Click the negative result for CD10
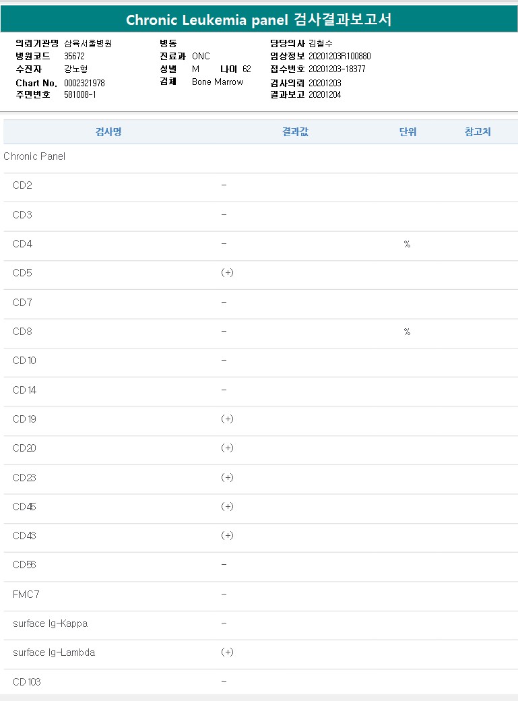The height and width of the screenshot is (701, 518). pos(224,361)
